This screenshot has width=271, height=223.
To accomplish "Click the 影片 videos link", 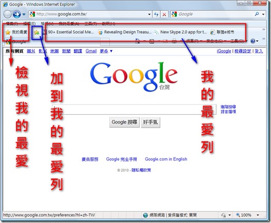I will [x=43, y=51].
